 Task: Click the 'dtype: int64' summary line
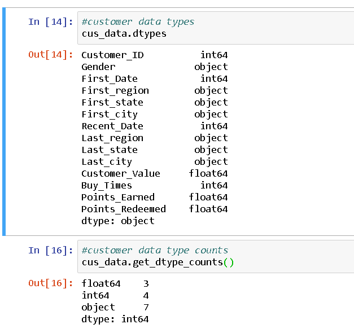pyautogui.click(x=115, y=319)
